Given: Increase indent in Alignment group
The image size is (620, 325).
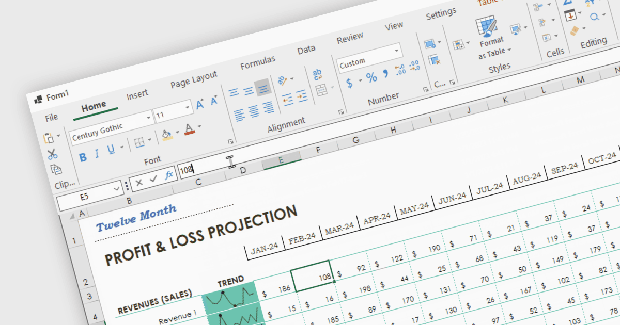Looking at the screenshot, I should pyautogui.click(x=302, y=96).
